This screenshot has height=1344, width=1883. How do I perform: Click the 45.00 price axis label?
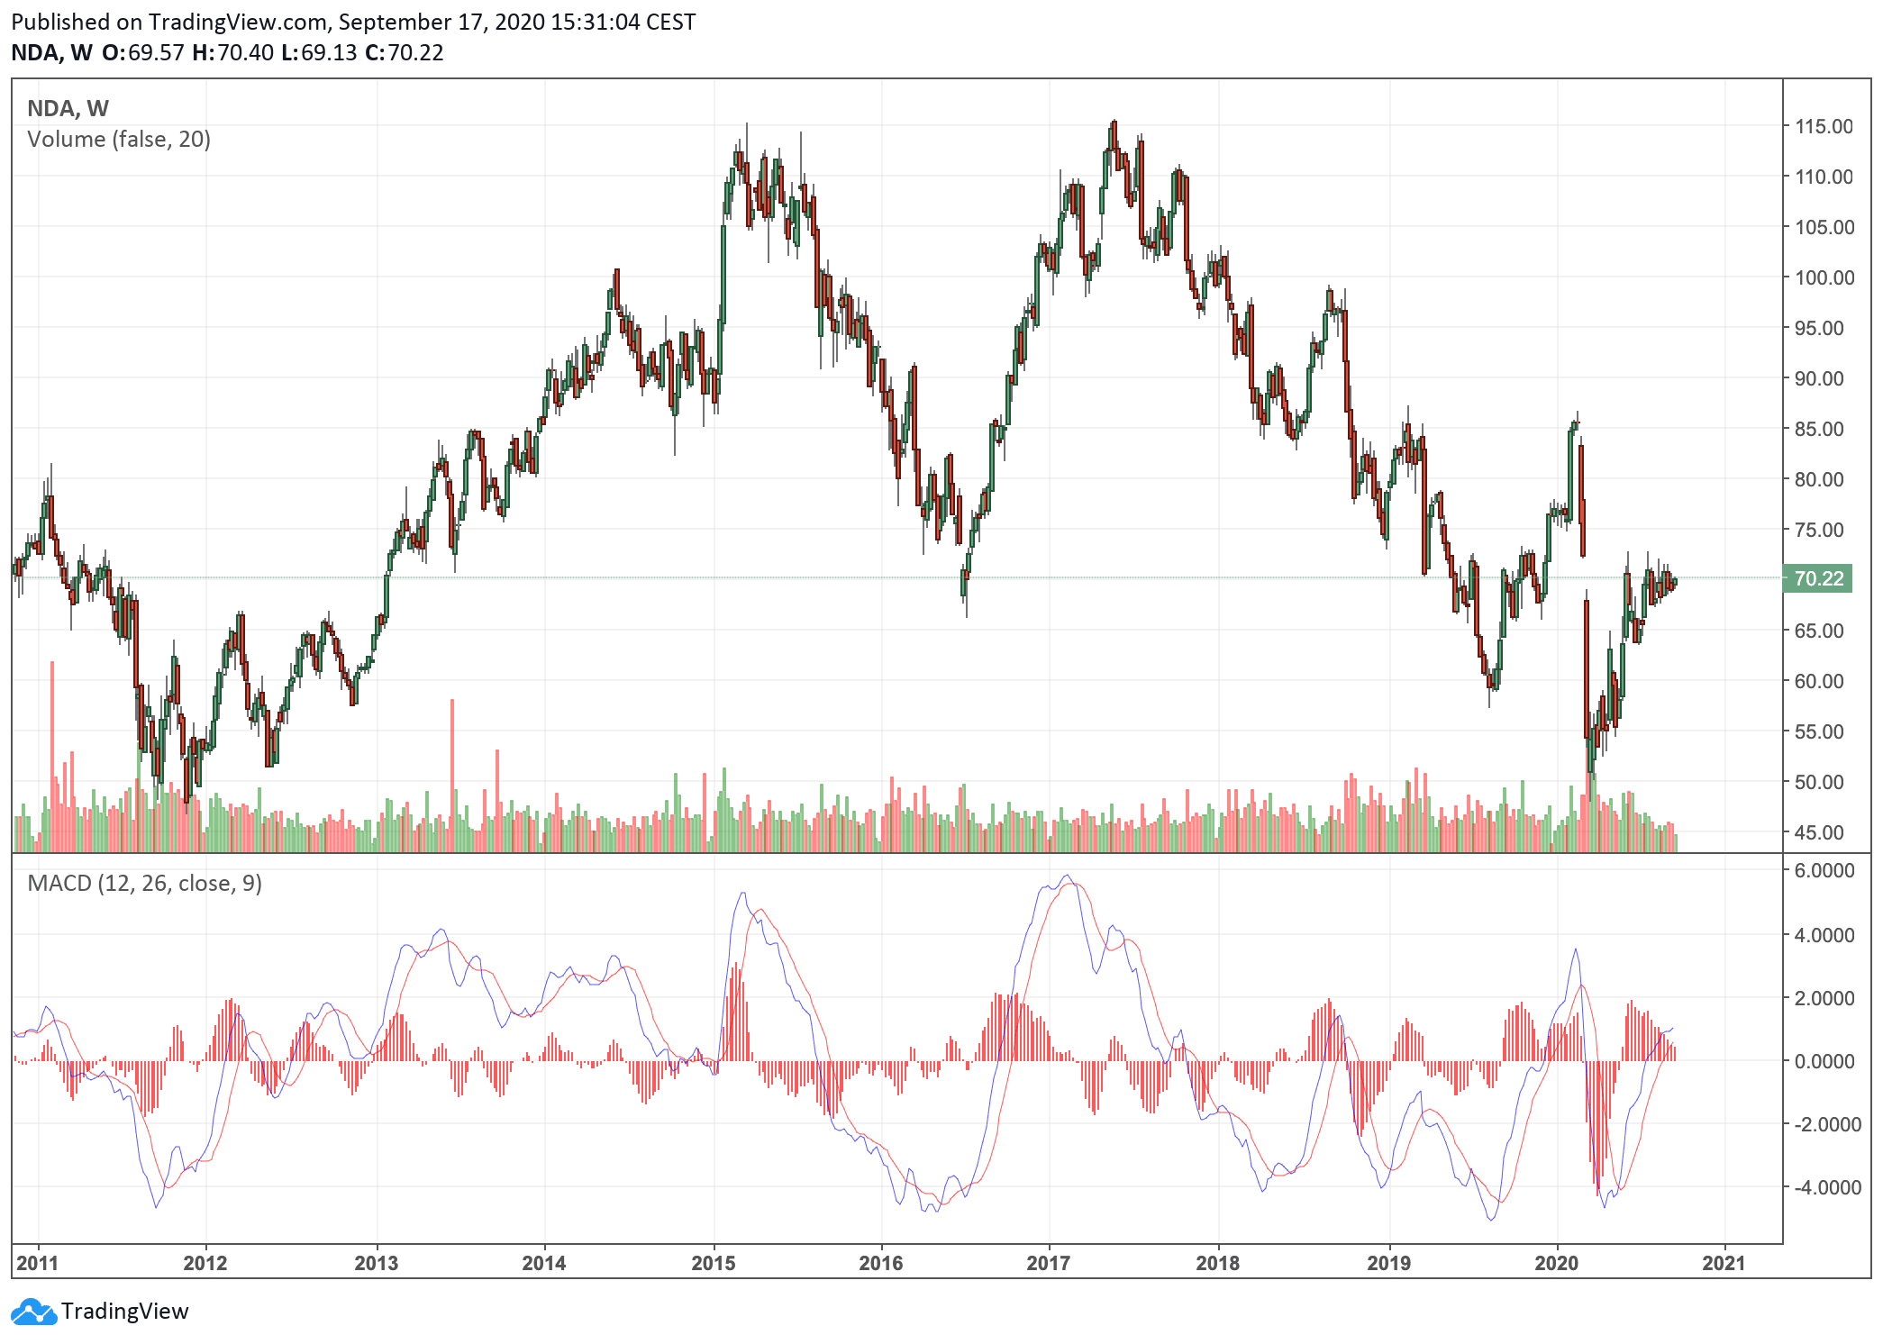[1819, 832]
